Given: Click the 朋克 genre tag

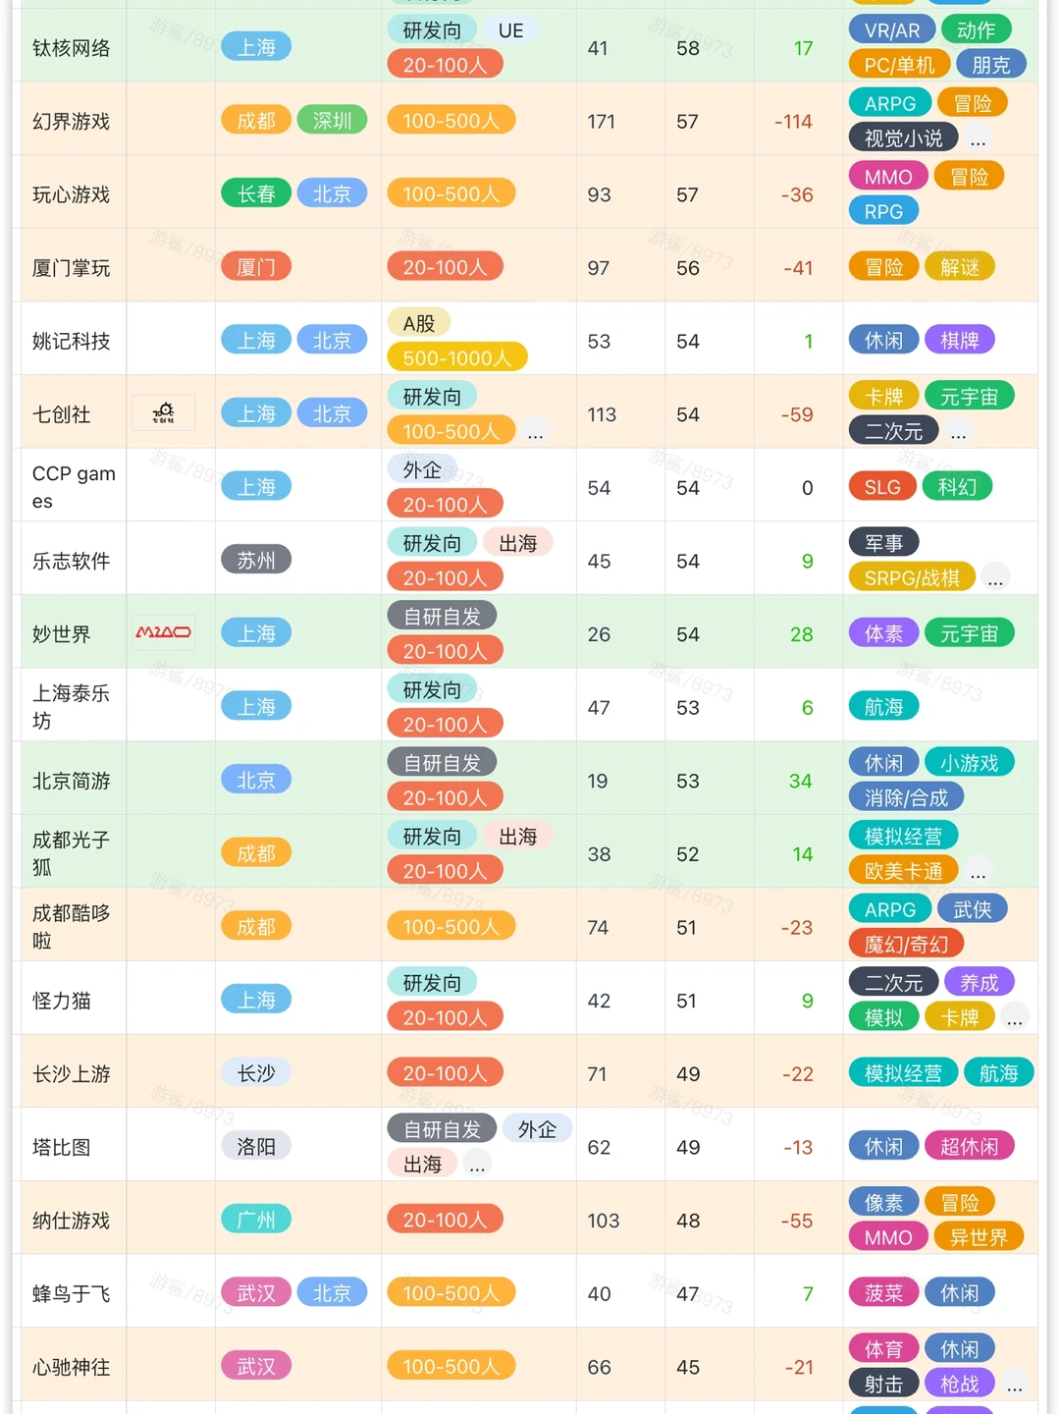Looking at the screenshot, I should (991, 65).
